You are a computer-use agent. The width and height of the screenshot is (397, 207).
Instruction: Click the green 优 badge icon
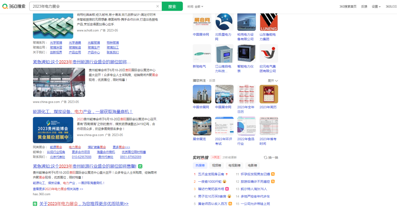tap(140, 166)
